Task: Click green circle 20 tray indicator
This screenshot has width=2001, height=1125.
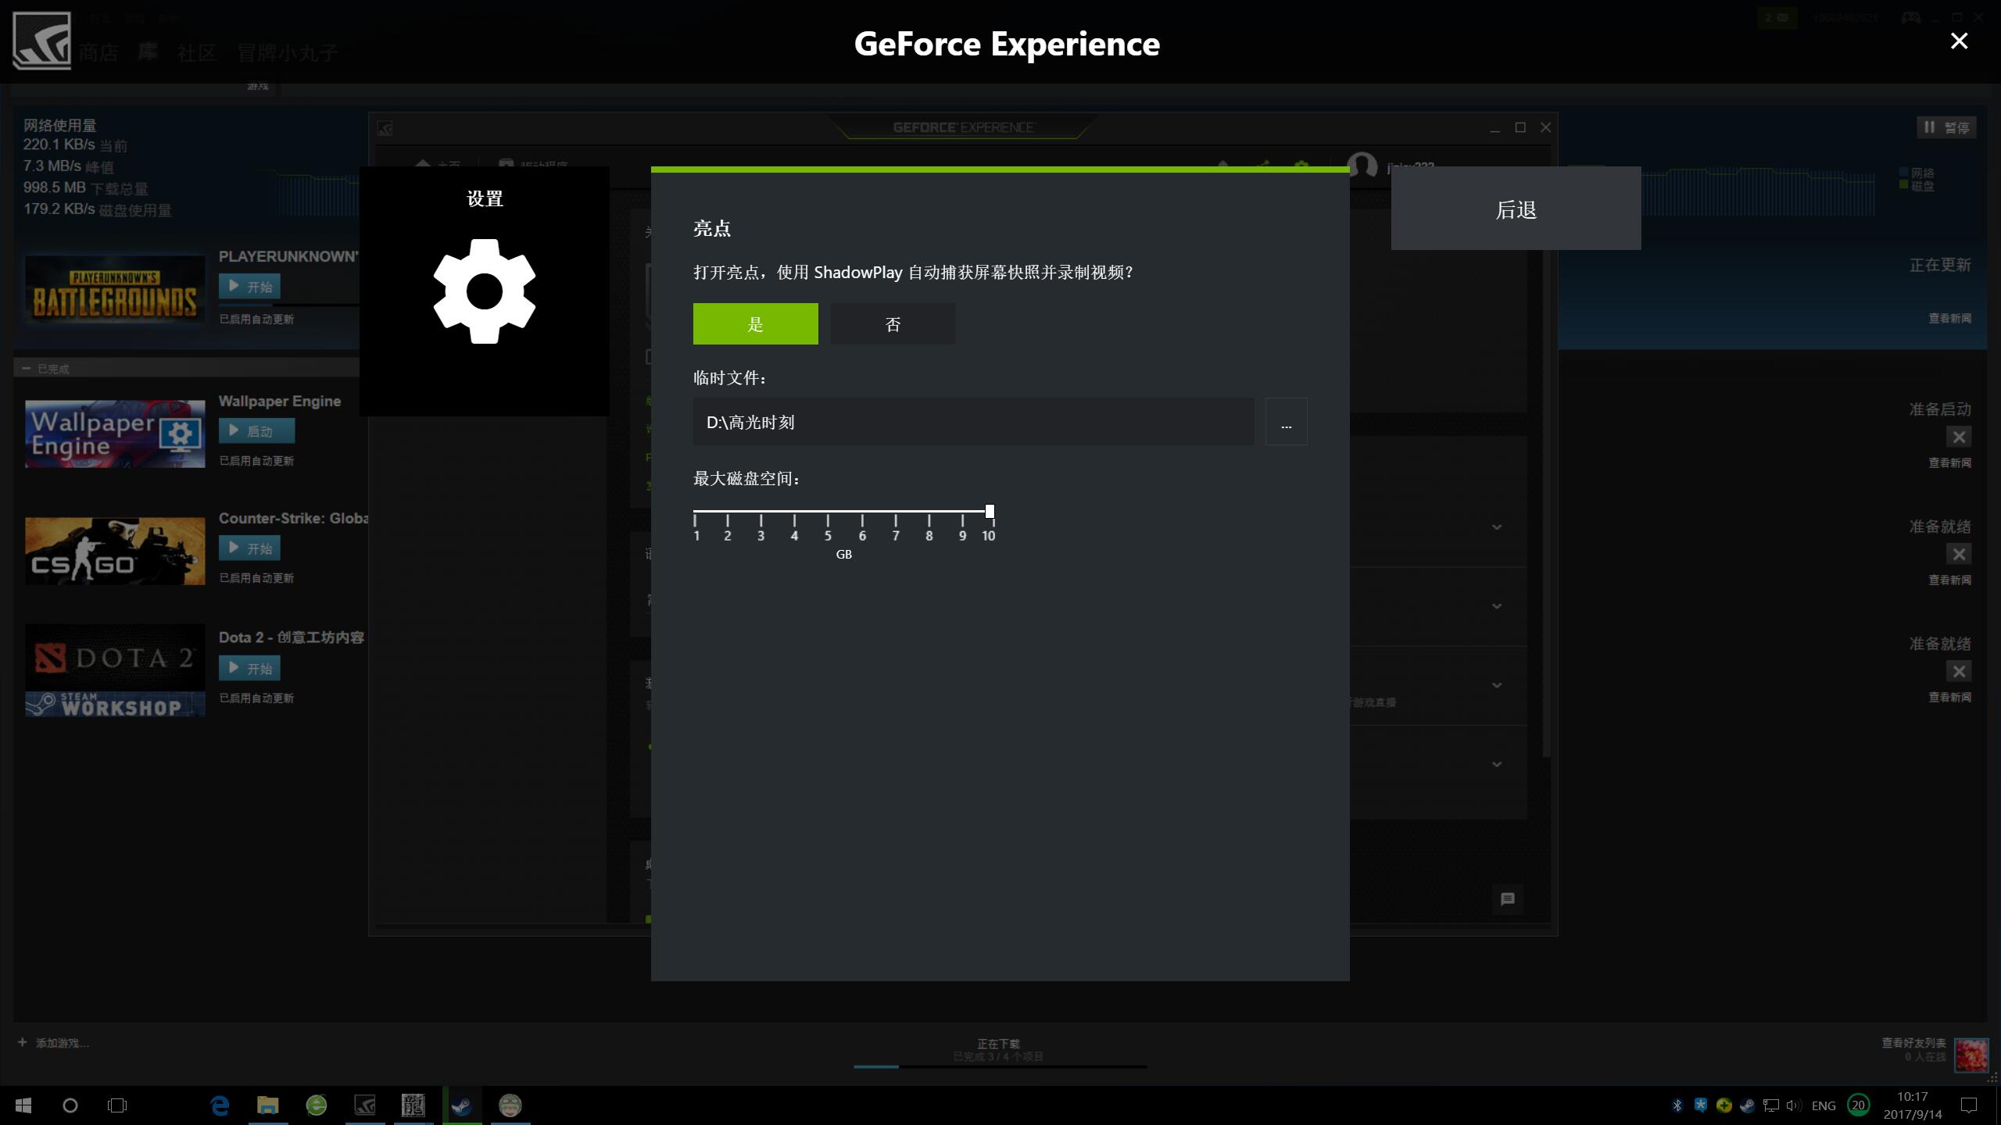Action: pos(1859,1105)
